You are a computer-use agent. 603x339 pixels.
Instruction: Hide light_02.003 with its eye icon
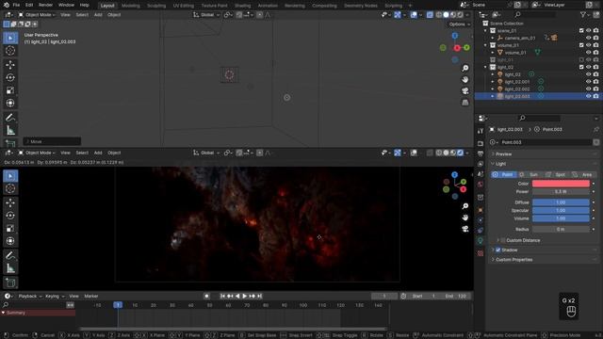(x=588, y=96)
